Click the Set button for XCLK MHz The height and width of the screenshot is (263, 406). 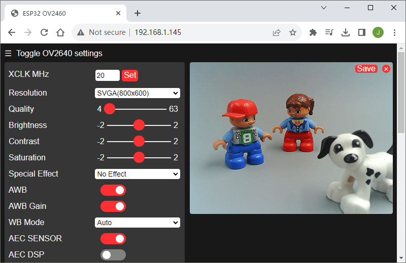tap(130, 75)
